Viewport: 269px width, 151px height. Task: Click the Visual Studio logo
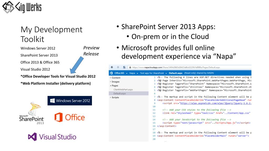point(52,137)
